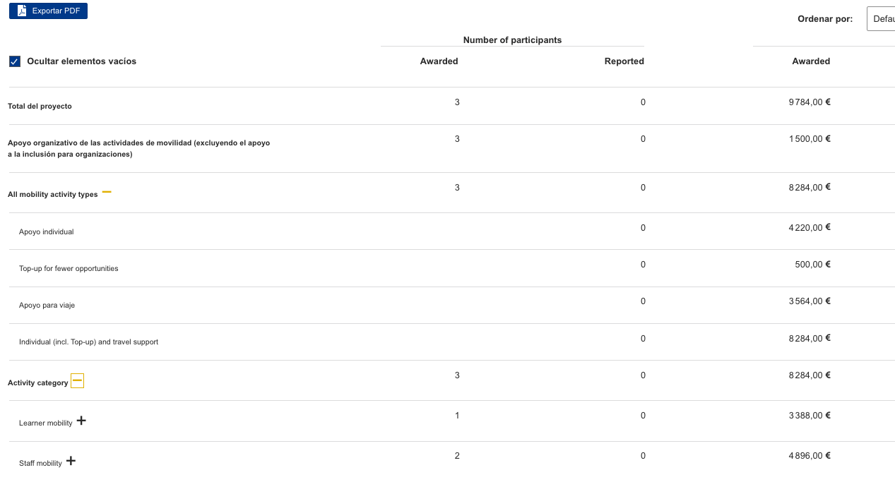Click the Awarded amount column header

[x=810, y=61]
